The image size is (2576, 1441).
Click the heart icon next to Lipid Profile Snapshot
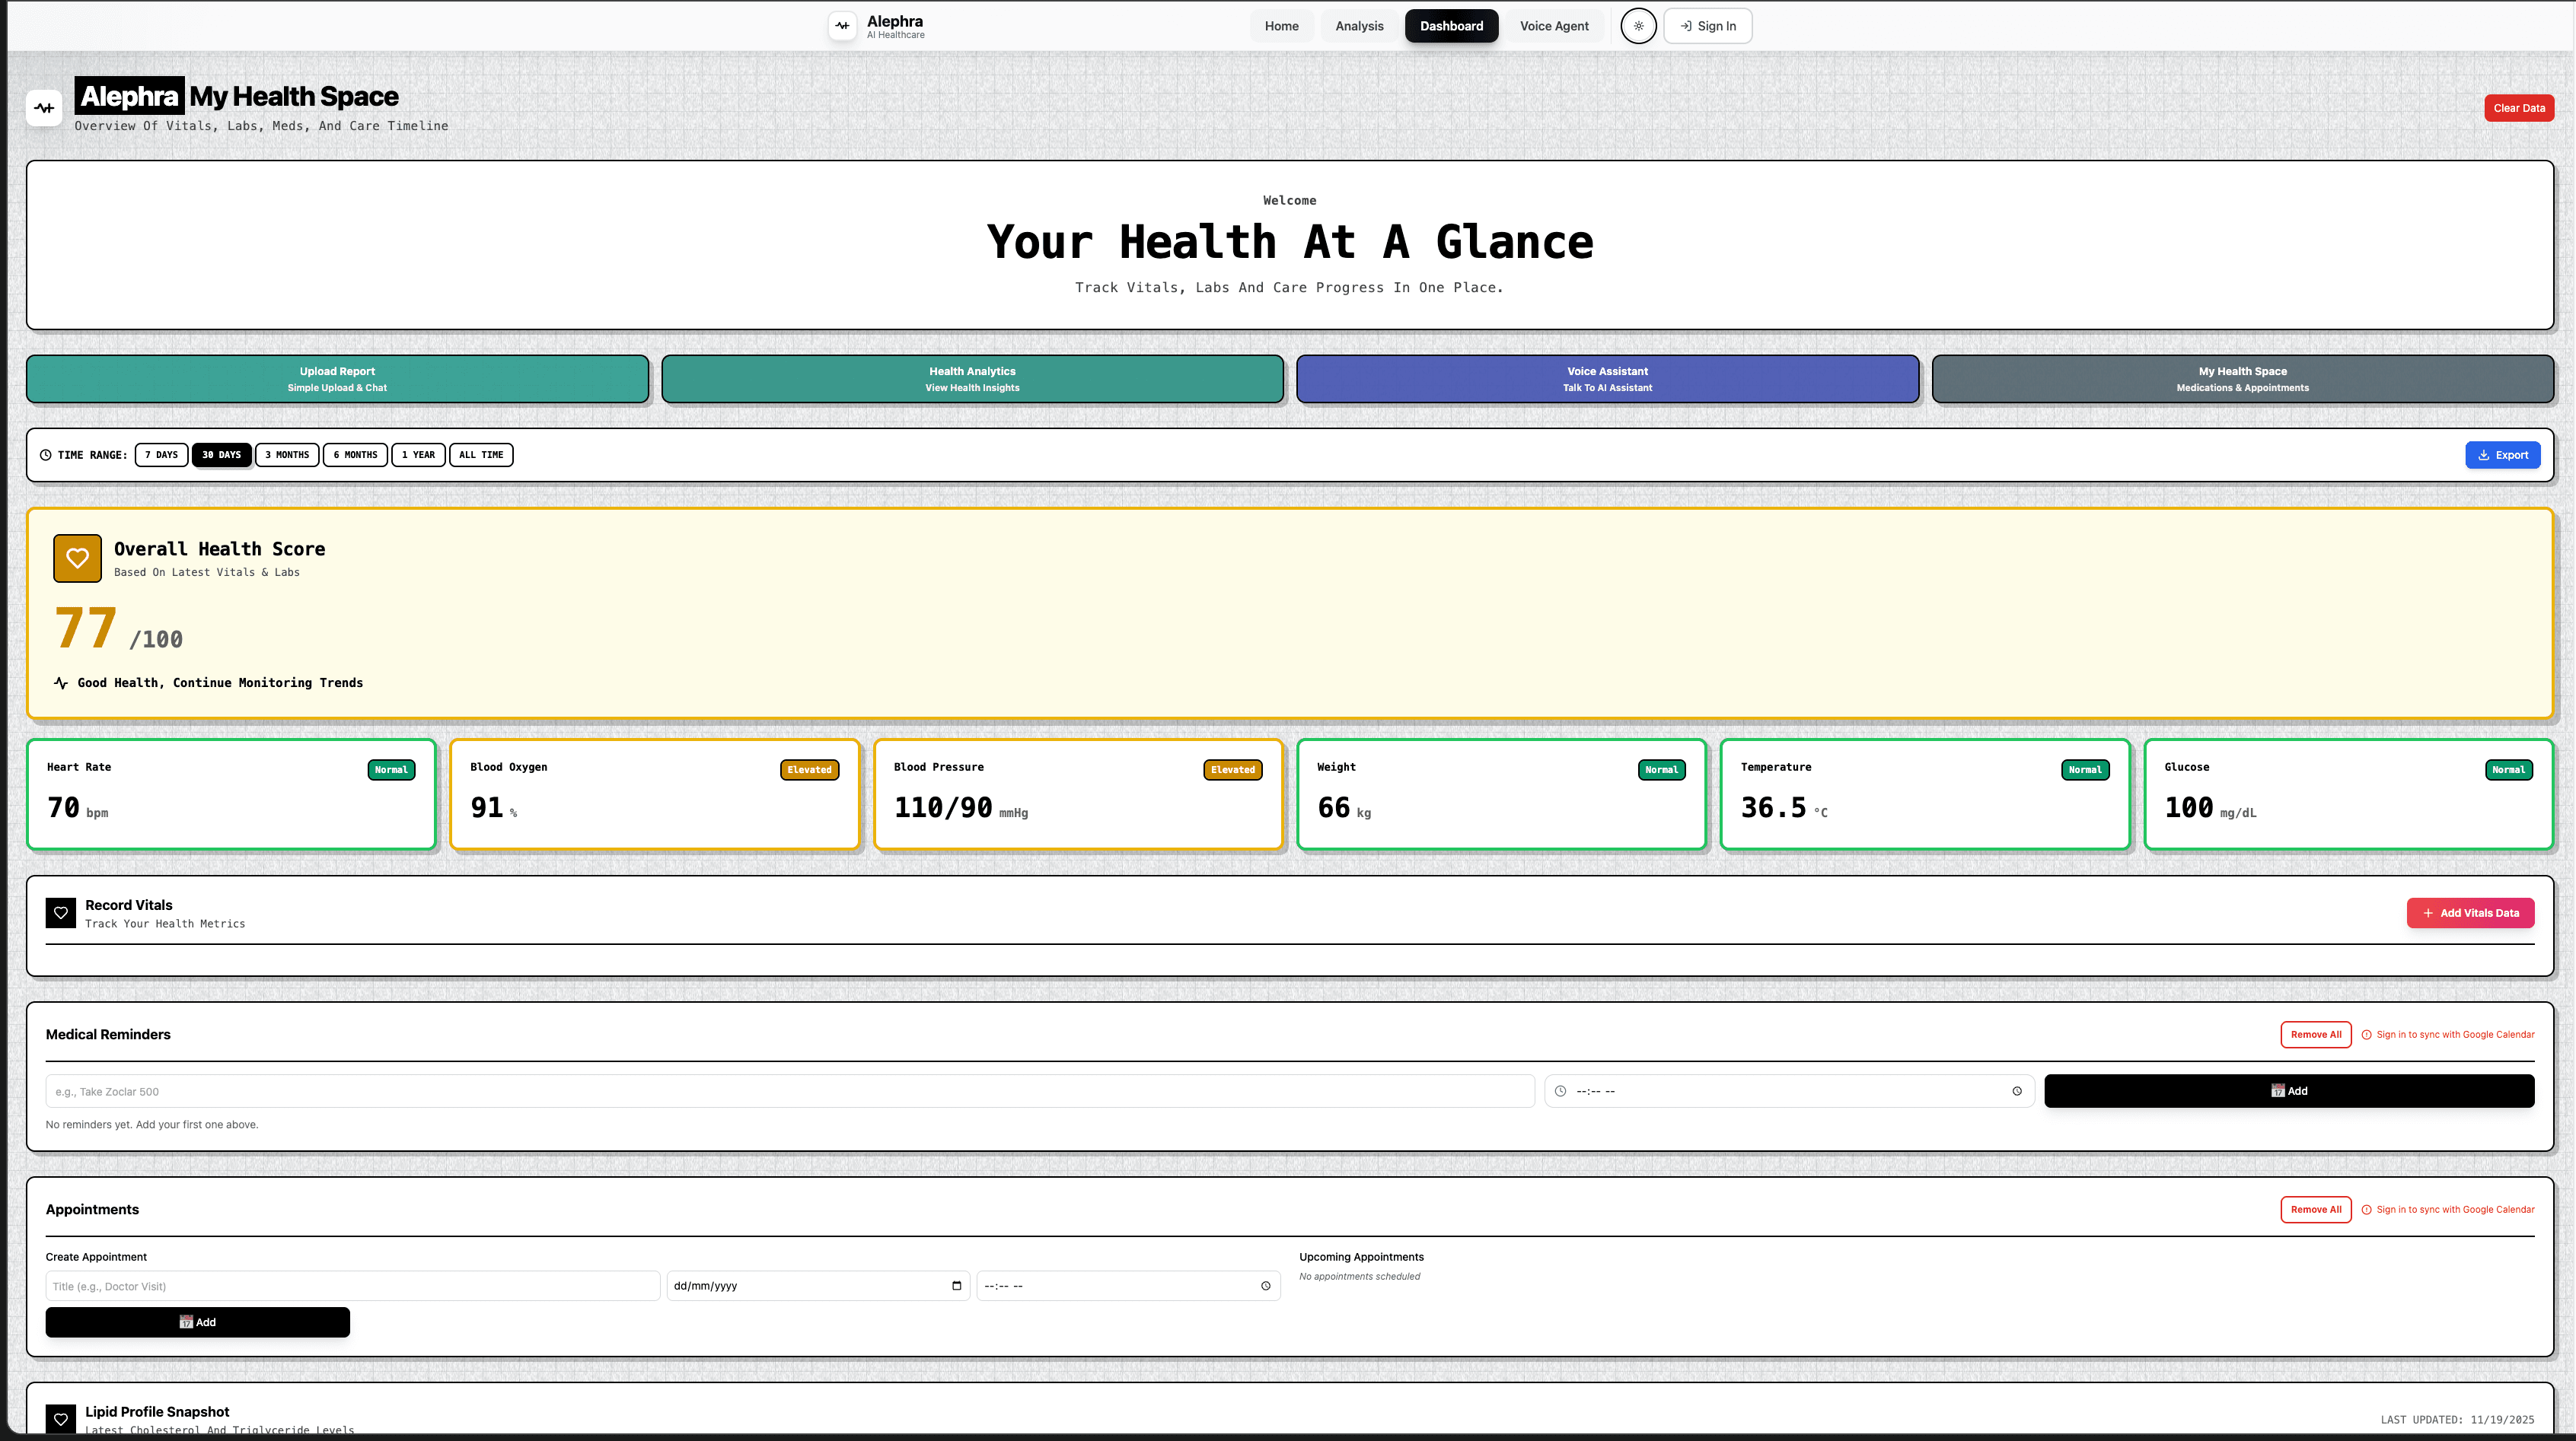point(61,1419)
